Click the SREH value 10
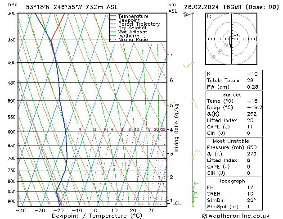This screenshot has width=283, height=219. click(x=250, y=194)
